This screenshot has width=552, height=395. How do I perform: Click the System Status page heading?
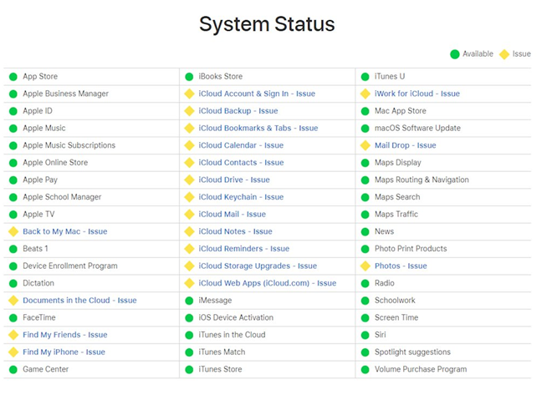(267, 24)
